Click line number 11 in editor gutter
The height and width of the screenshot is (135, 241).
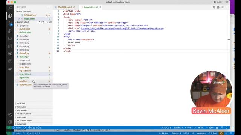tap(58, 40)
